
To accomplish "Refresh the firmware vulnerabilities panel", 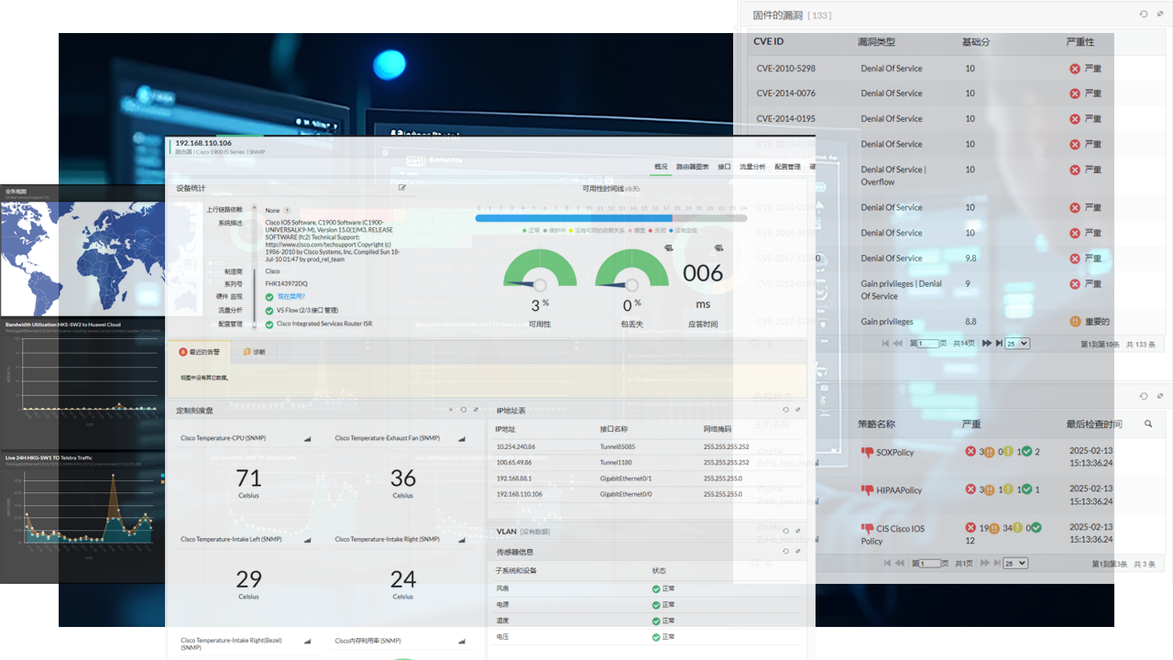I will tap(1144, 14).
